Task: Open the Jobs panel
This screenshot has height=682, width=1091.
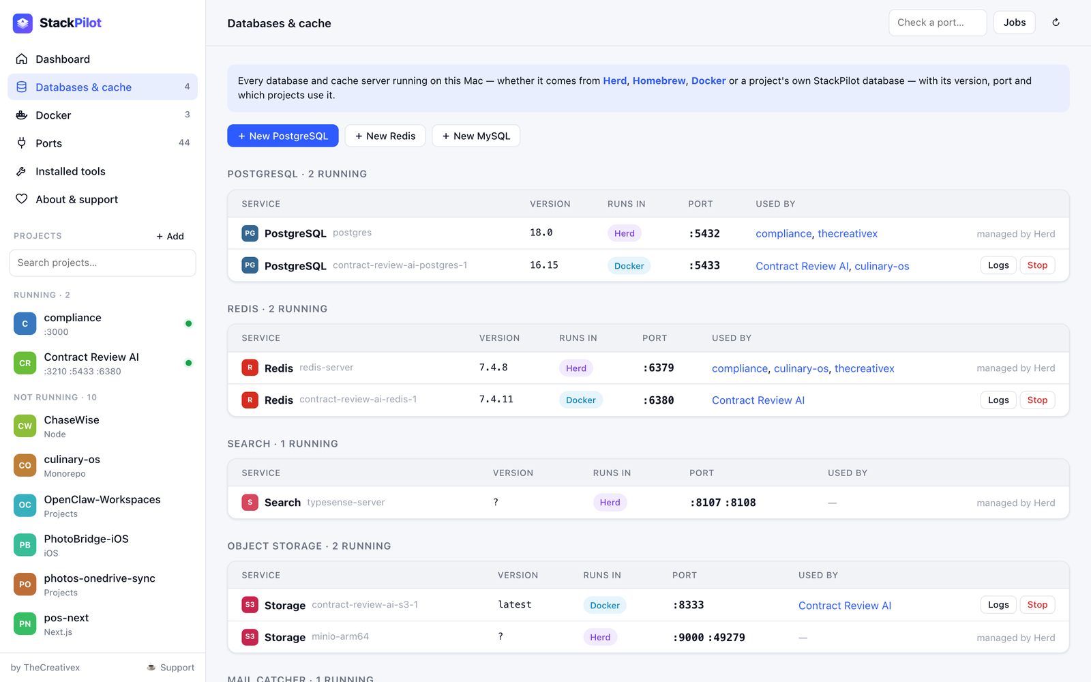Action: pos(1014,23)
